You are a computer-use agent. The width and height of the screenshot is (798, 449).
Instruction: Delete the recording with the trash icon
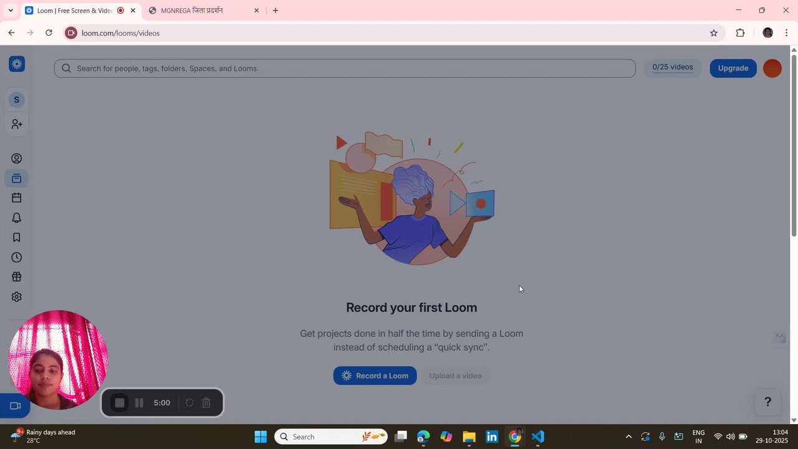coord(206,403)
